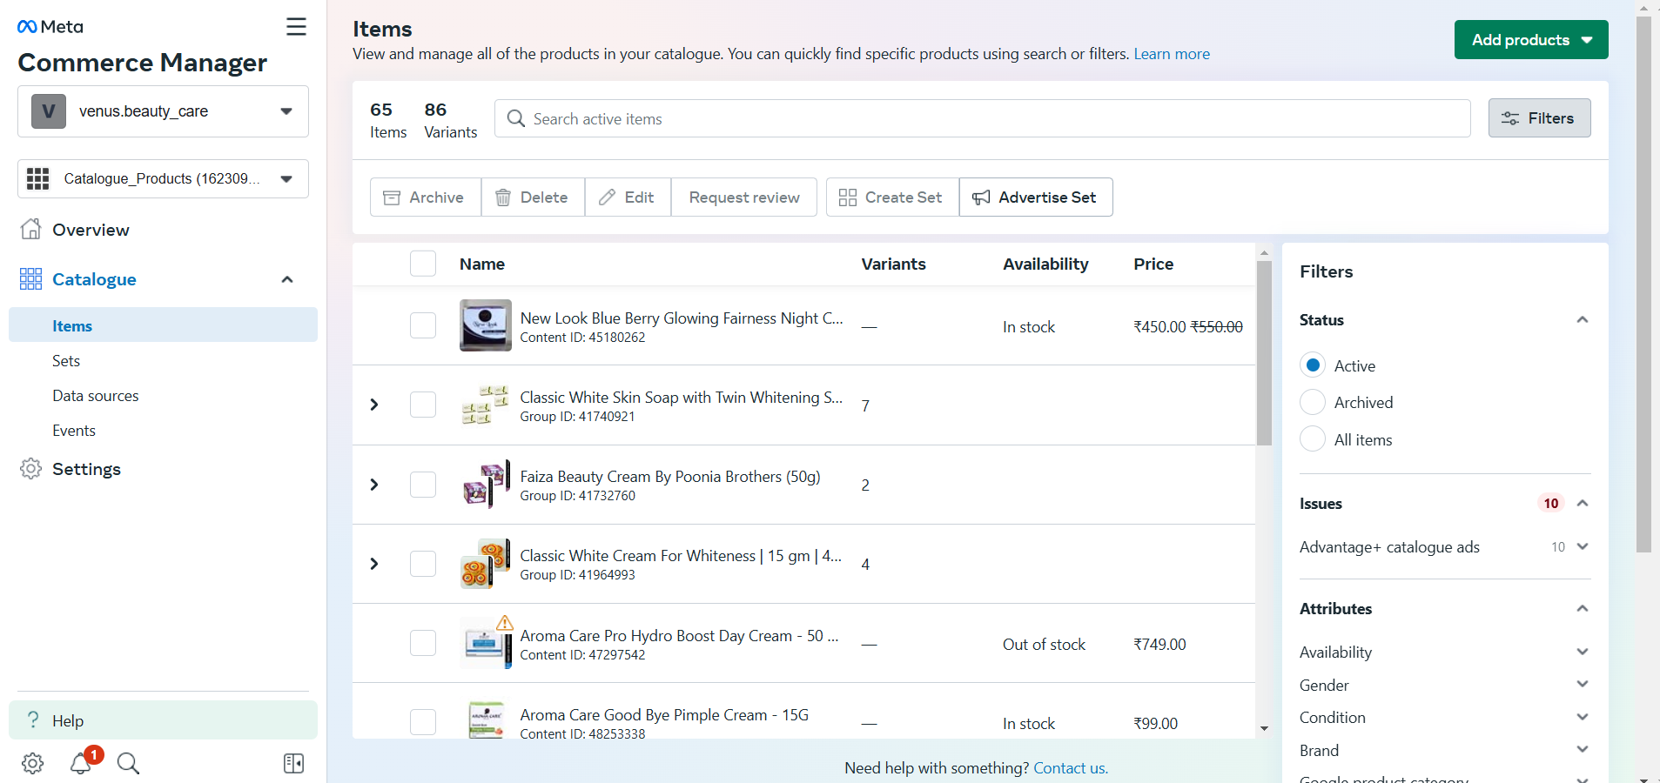
Task: Open the search magnifier in bottom sidebar
Action: pyautogui.click(x=128, y=763)
